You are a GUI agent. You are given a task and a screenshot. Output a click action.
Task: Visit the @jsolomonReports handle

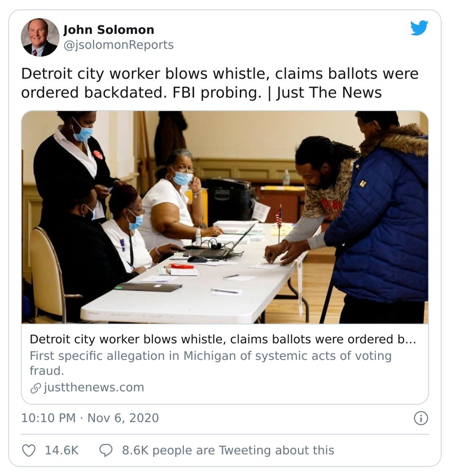point(118,45)
